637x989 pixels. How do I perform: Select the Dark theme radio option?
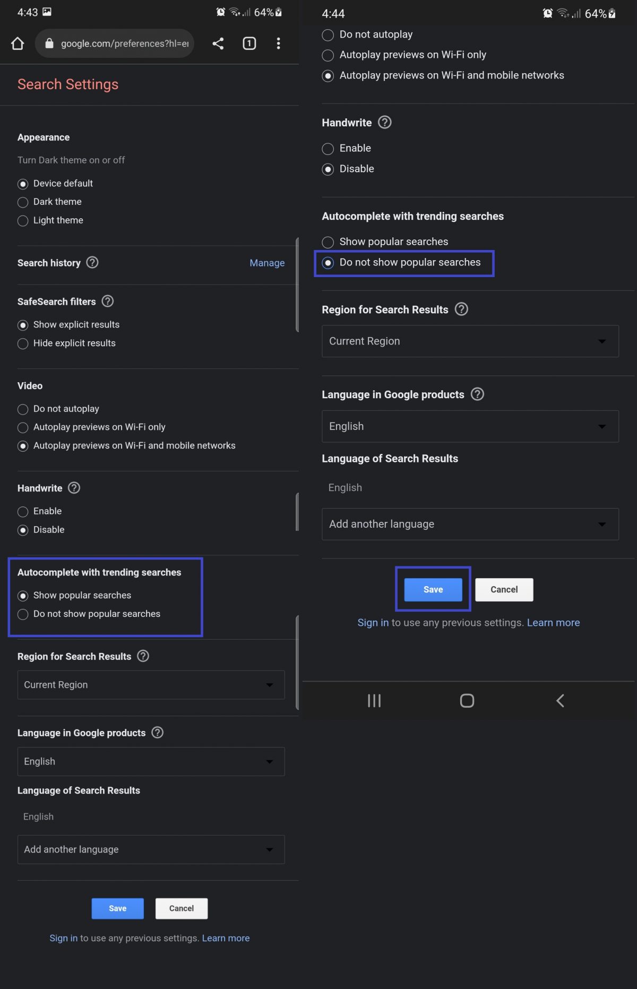(x=23, y=202)
